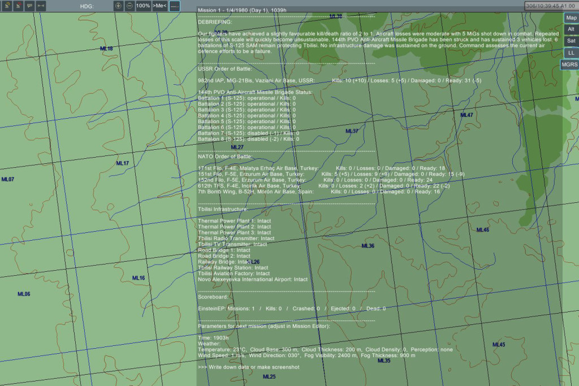This screenshot has height=386, width=579.
Task: Activate the ruler distance measuring tool
Action: tap(41, 6)
